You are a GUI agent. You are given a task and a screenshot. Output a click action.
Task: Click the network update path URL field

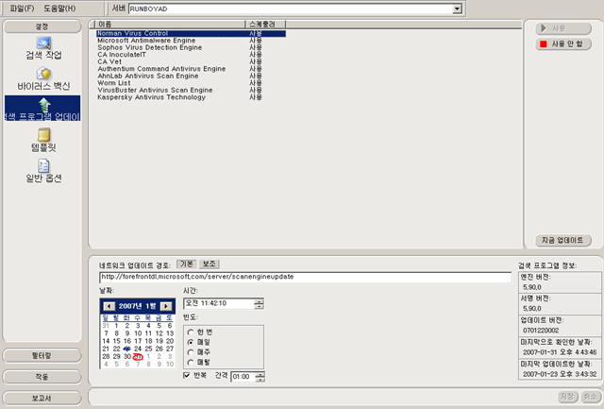305,277
